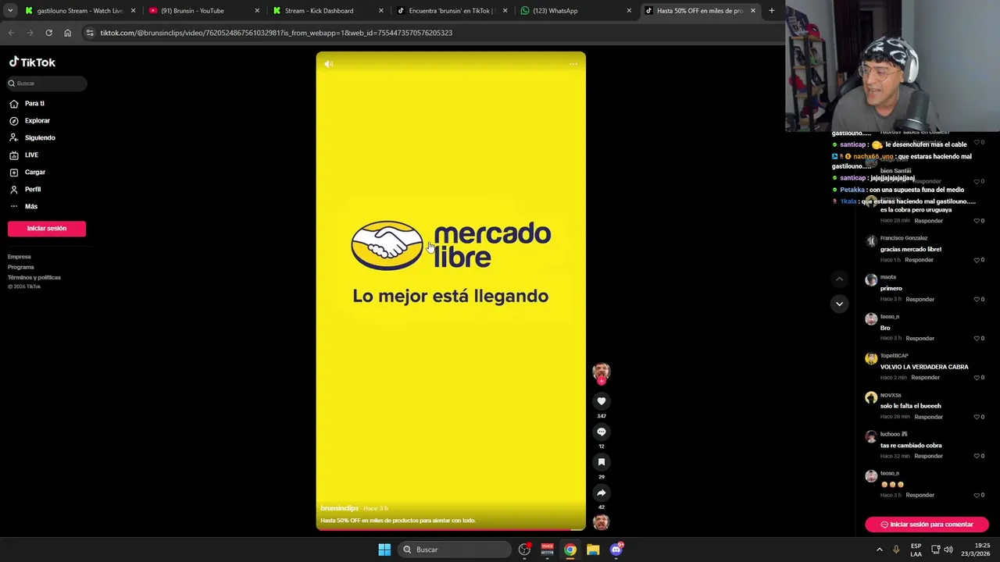This screenshot has height=562, width=1000.
Task: Like luchooo 'tas re cambiado' comment
Action: click(977, 456)
